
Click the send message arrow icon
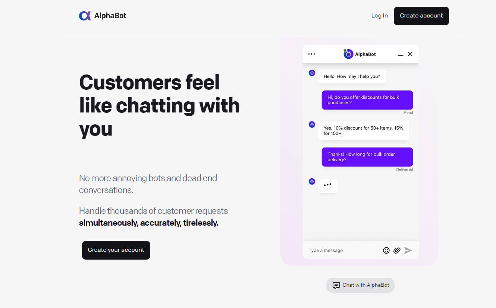point(408,250)
